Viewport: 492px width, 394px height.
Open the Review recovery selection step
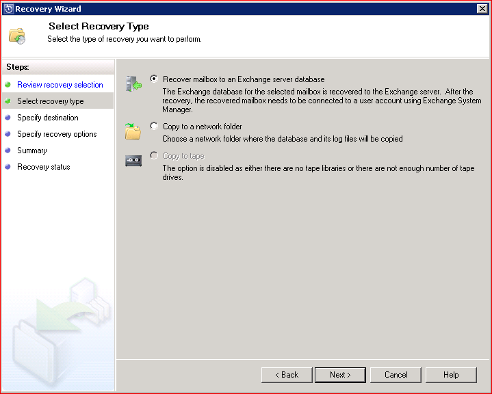pos(60,85)
